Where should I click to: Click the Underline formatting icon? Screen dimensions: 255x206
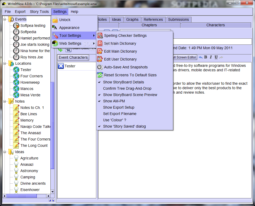click(216, 57)
